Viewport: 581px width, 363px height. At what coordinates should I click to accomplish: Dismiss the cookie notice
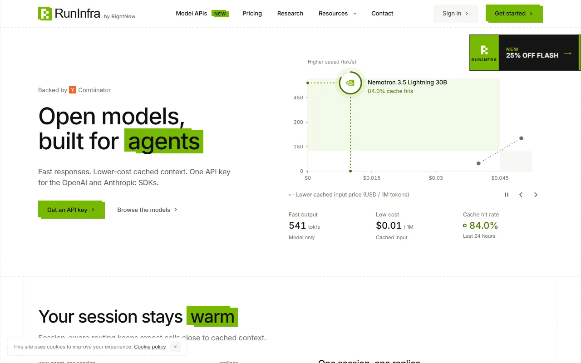point(175,347)
